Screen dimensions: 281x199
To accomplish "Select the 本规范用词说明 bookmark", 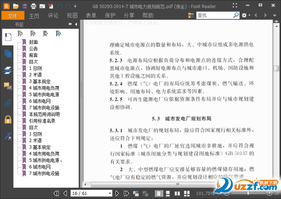I will click(x=44, y=114).
